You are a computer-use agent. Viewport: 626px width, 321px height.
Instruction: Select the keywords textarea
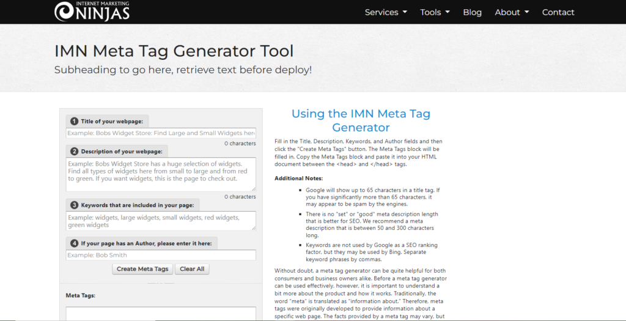(x=161, y=221)
